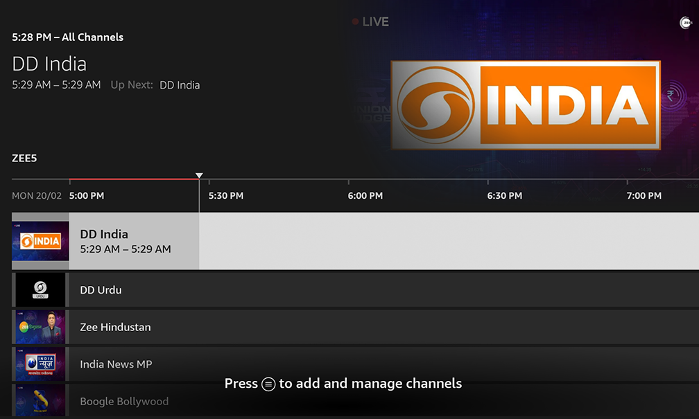The width and height of the screenshot is (699, 419).
Task: Jump to the 6:30 PM time slot
Action: pos(505,195)
